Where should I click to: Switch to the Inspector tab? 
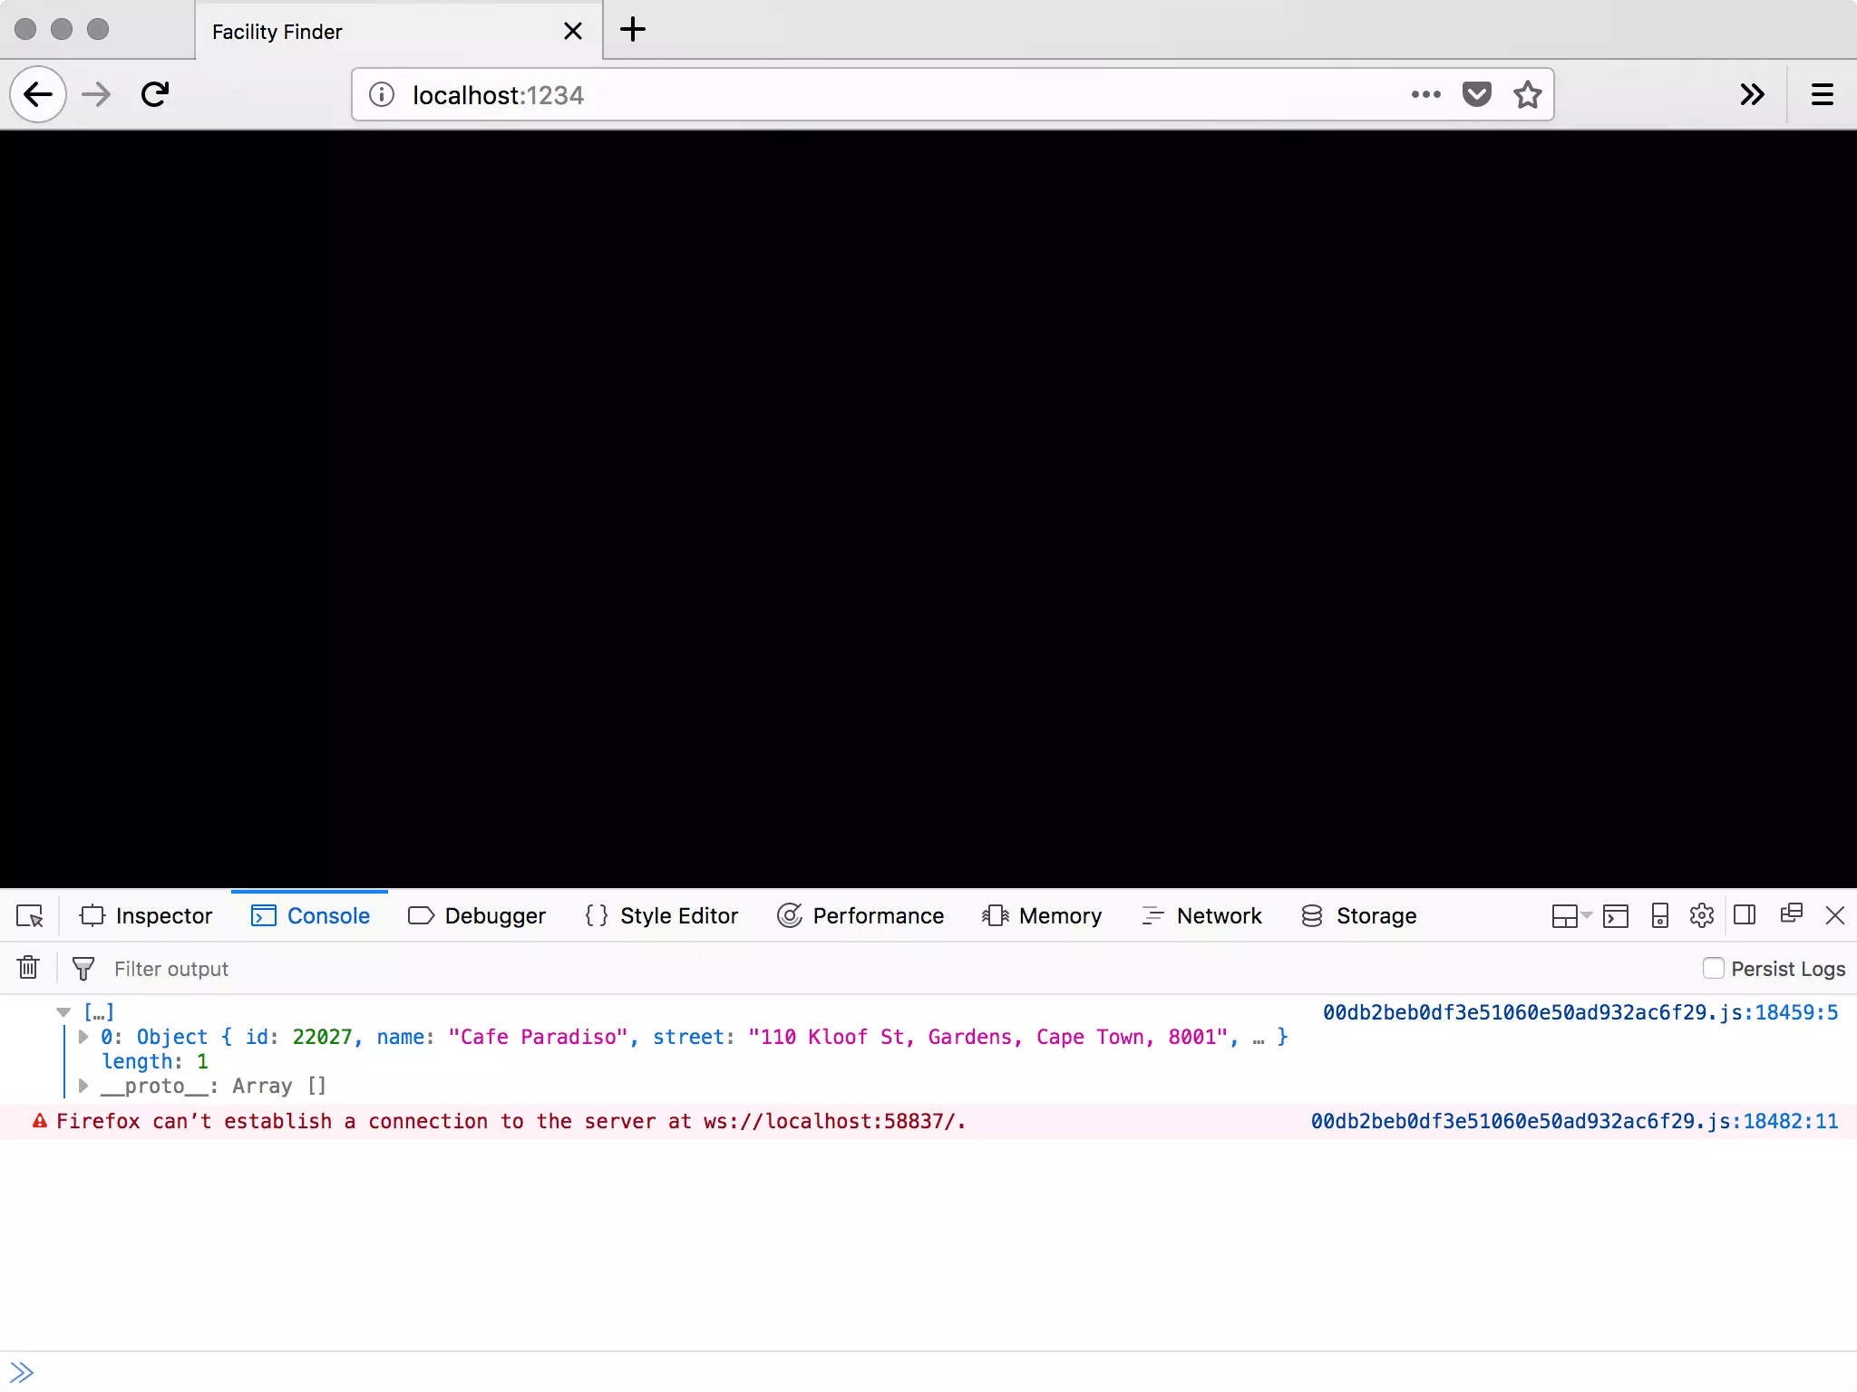click(x=146, y=916)
